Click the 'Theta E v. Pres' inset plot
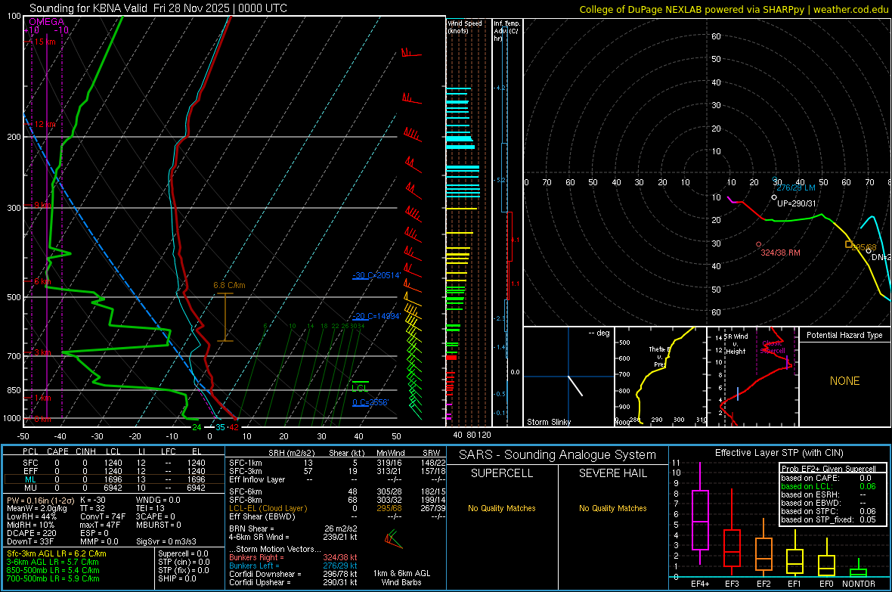 pos(661,377)
